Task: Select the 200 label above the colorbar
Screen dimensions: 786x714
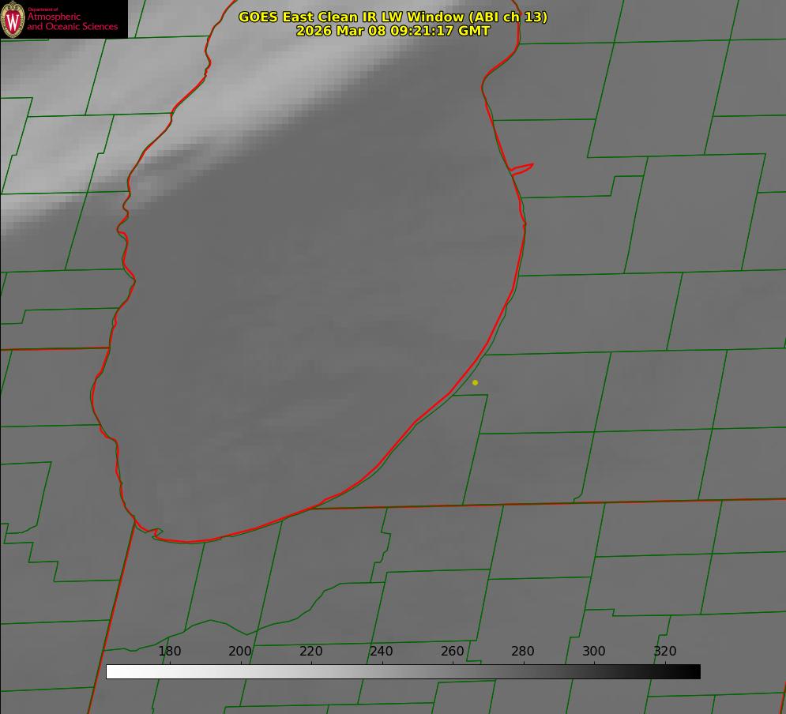Action: click(240, 652)
